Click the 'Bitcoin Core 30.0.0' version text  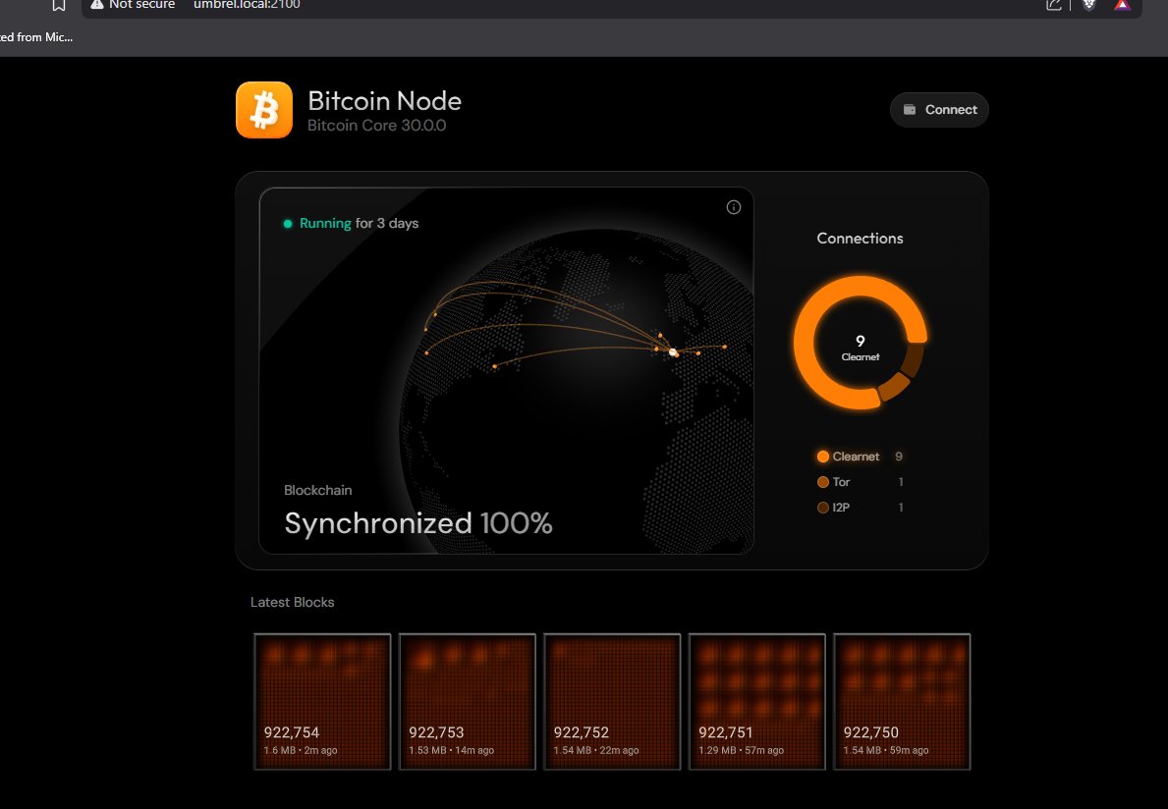(x=377, y=125)
